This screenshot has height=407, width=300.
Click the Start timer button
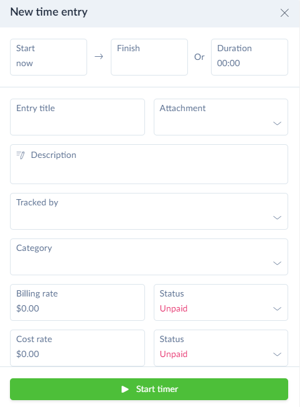click(x=149, y=389)
